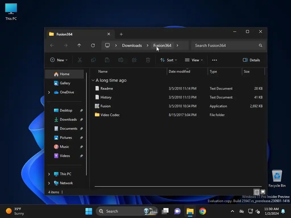Viewport: 291px width, 218px height.
Task: Launch Google Chrome from taskbar
Action: coord(202,211)
